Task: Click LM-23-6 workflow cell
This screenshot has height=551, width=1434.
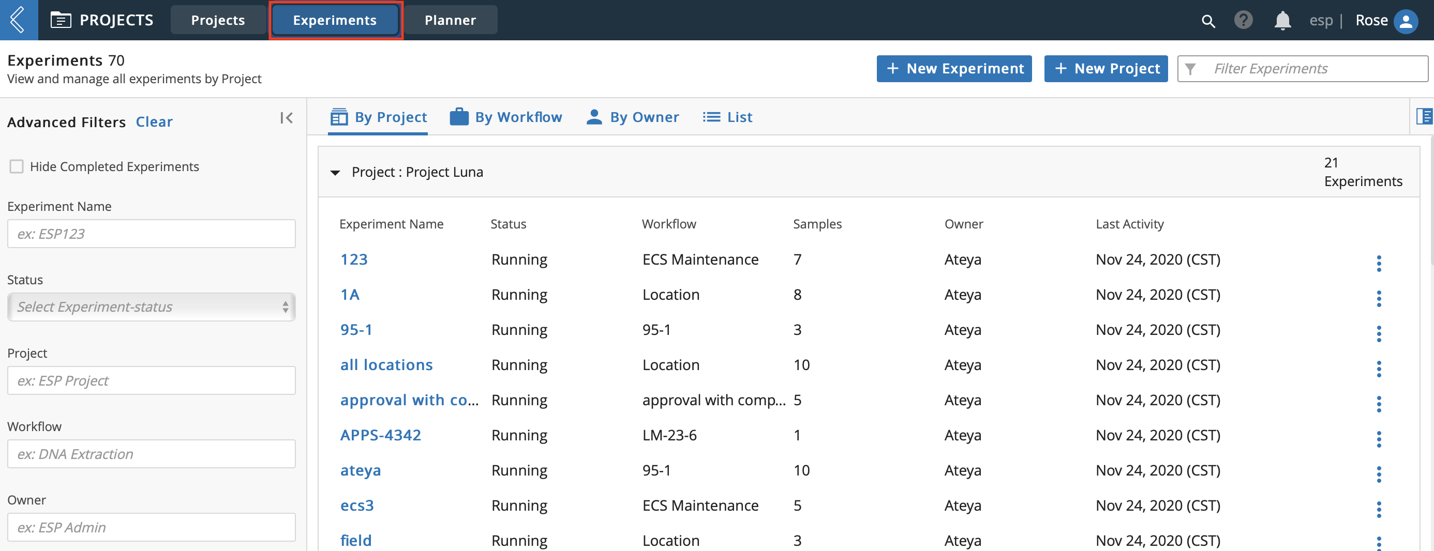Action: coord(670,435)
